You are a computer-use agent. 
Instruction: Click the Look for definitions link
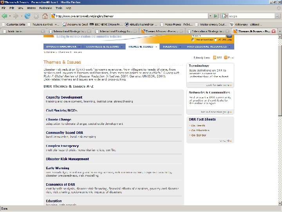pos(219,85)
